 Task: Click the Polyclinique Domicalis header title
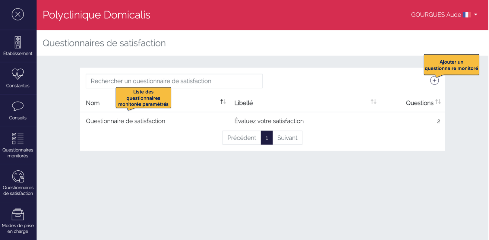[x=96, y=15]
